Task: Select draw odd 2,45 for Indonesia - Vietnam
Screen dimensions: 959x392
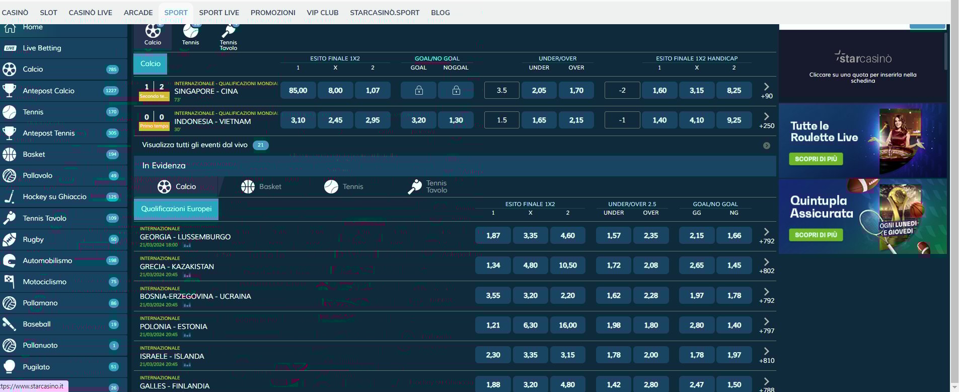Action: coord(335,120)
